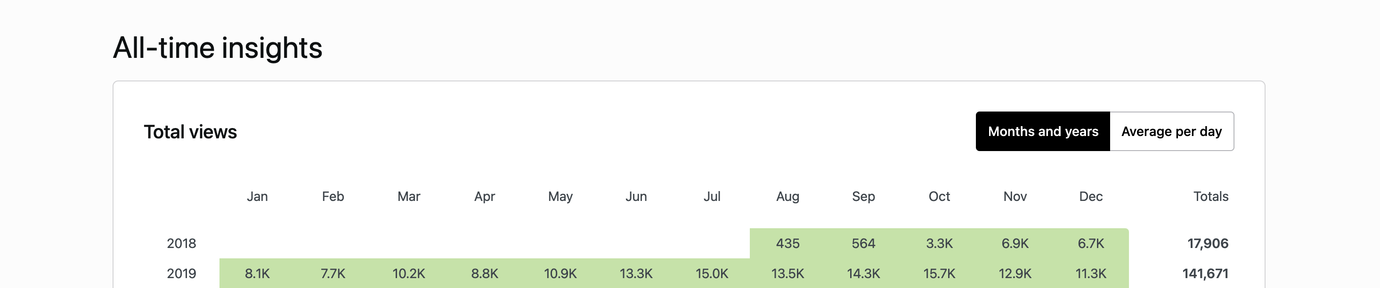Select the 435 views cell for August 2018
This screenshot has width=1380, height=288.
[787, 244]
